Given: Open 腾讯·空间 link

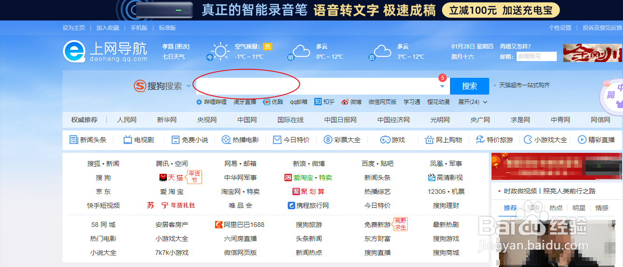Looking at the screenshot, I should pyautogui.click(x=172, y=164).
